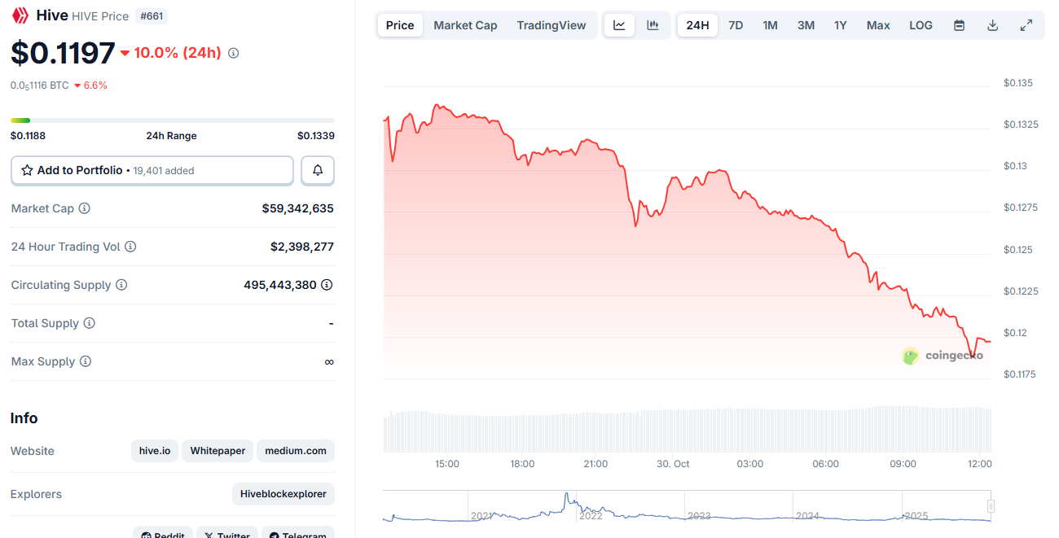Open the hive.io website link
Image resolution: width=1059 pixels, height=538 pixels.
[155, 451]
